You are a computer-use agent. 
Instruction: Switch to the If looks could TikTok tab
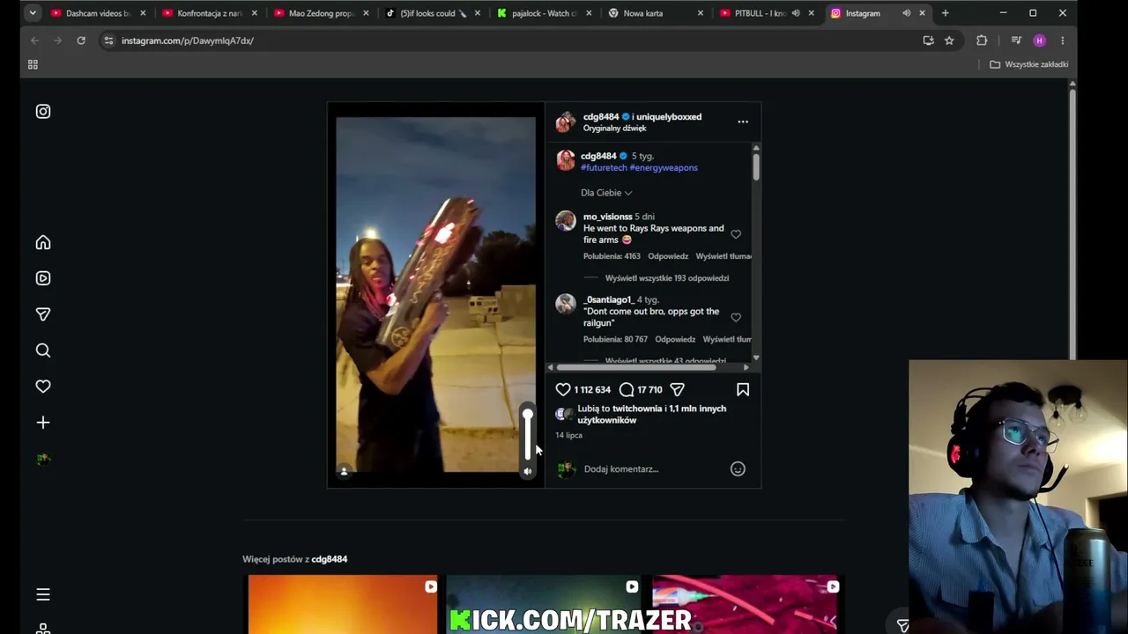[433, 13]
